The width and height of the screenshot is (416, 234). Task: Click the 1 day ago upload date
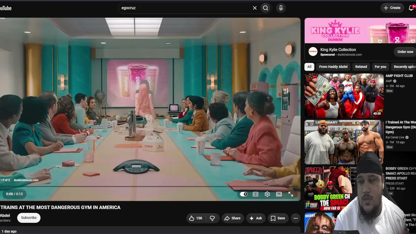(9, 231)
